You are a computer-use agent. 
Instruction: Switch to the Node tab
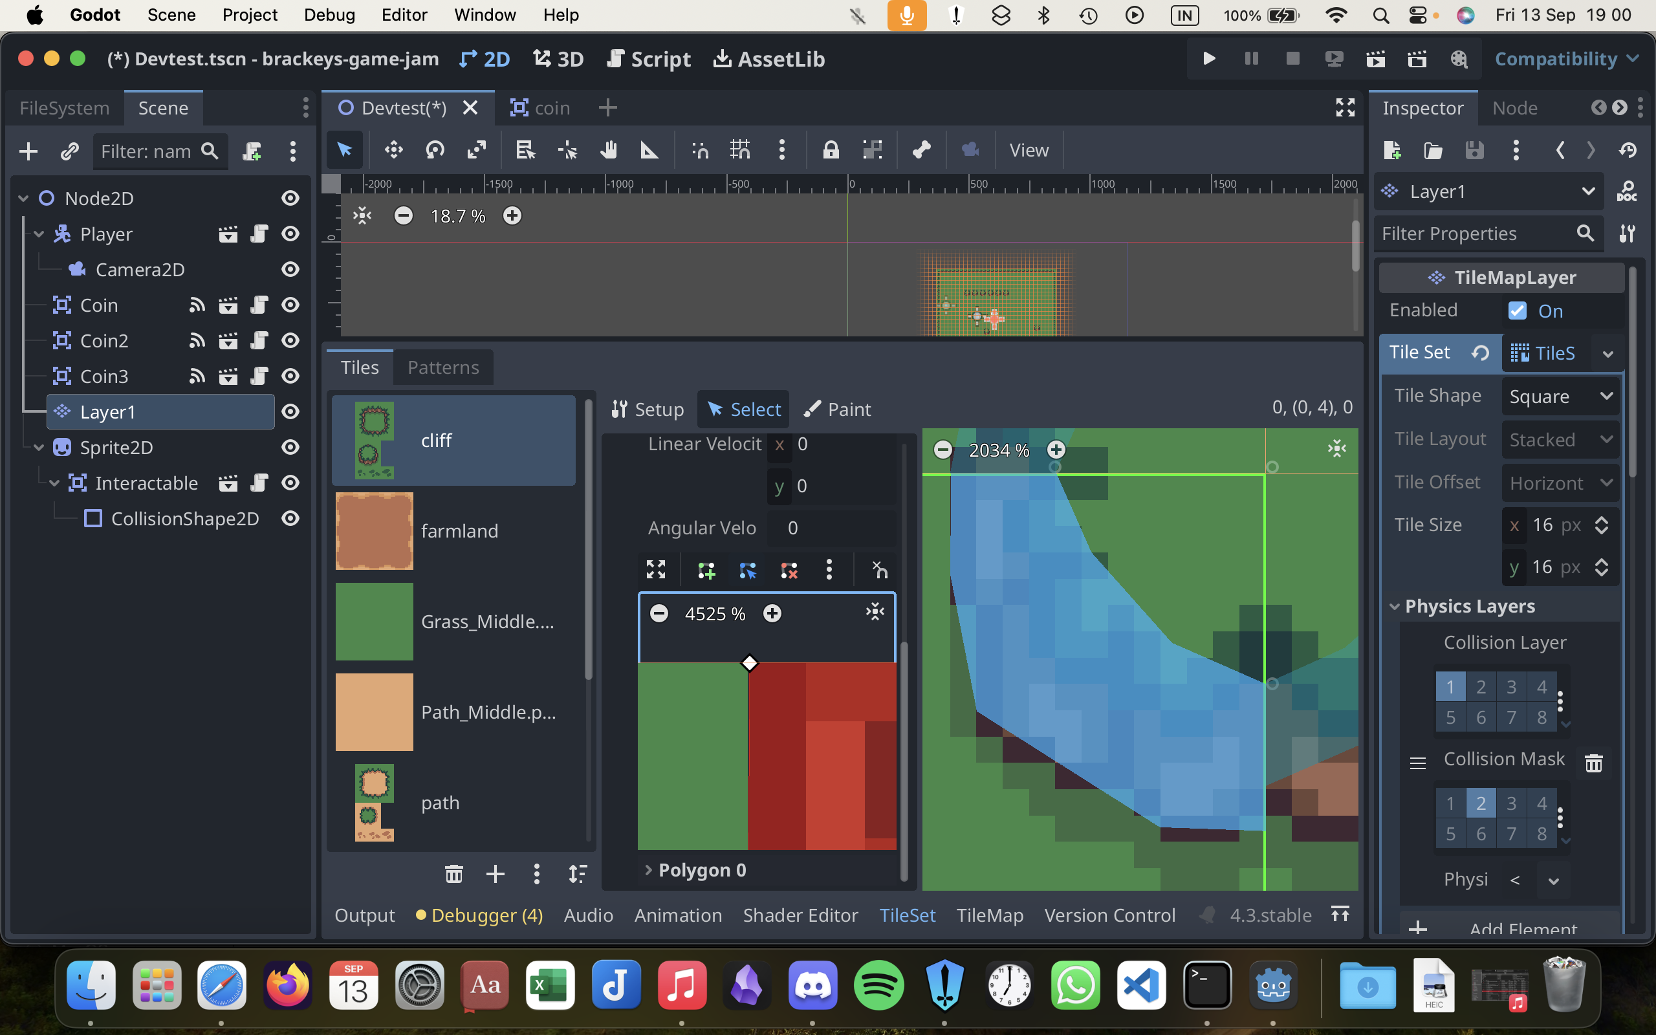click(1514, 108)
